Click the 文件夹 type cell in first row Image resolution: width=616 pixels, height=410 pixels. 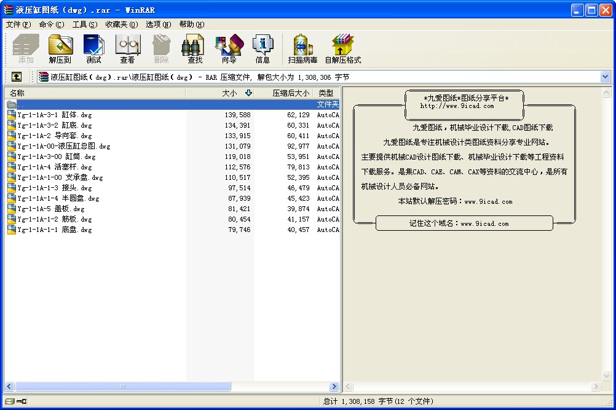tap(328, 104)
